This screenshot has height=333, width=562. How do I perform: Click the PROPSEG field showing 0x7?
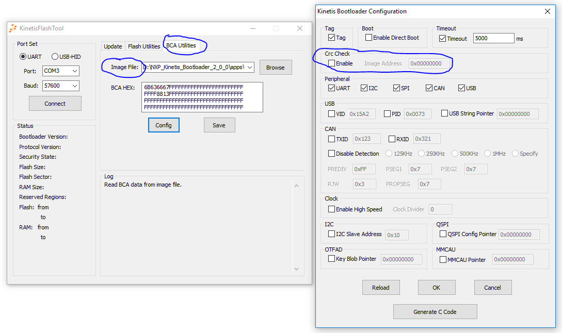point(429,184)
